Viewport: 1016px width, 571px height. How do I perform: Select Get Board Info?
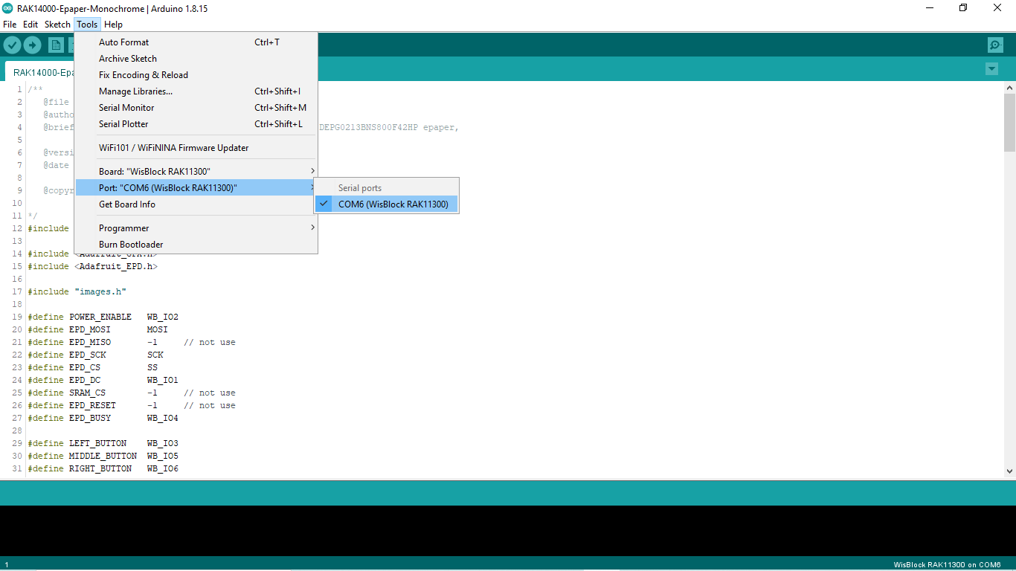tap(196, 204)
